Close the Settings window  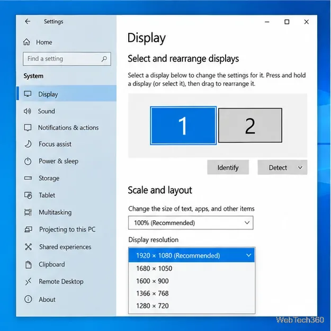click(307, 22)
